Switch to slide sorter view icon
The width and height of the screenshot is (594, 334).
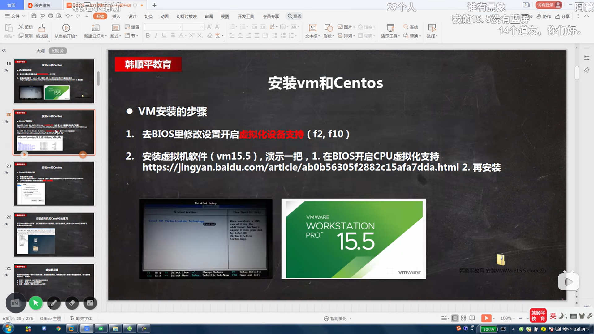tap(463, 318)
